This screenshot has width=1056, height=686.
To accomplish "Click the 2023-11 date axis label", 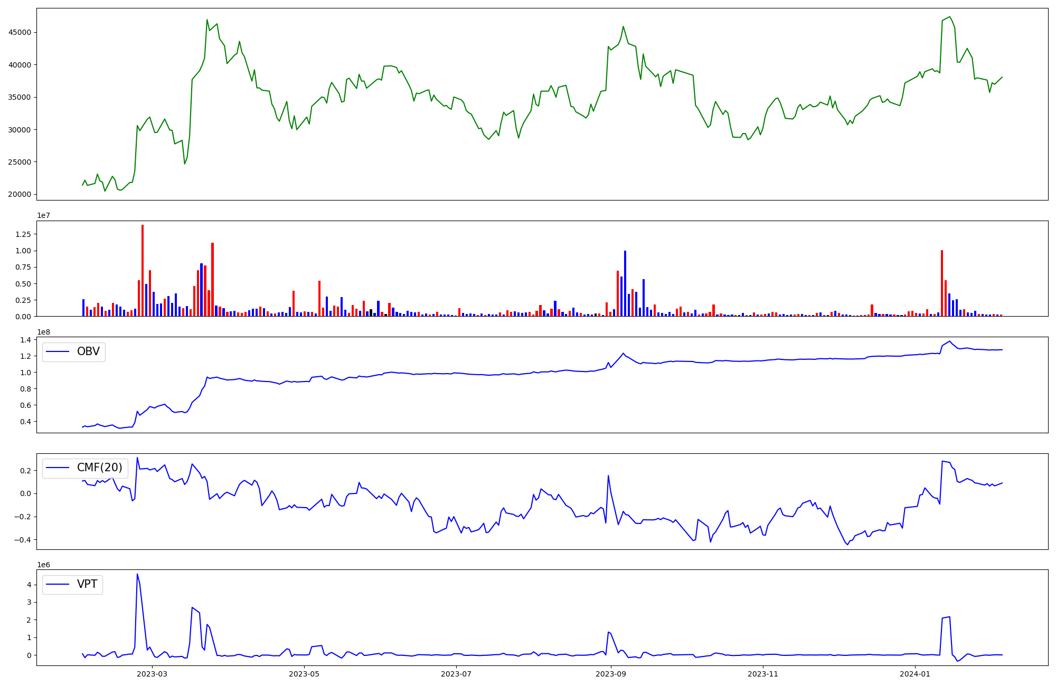I will coord(763,674).
